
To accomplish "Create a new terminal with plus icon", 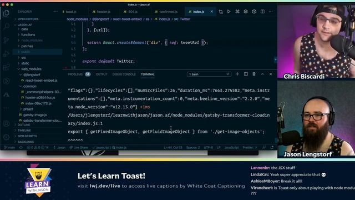I will tap(237, 74).
